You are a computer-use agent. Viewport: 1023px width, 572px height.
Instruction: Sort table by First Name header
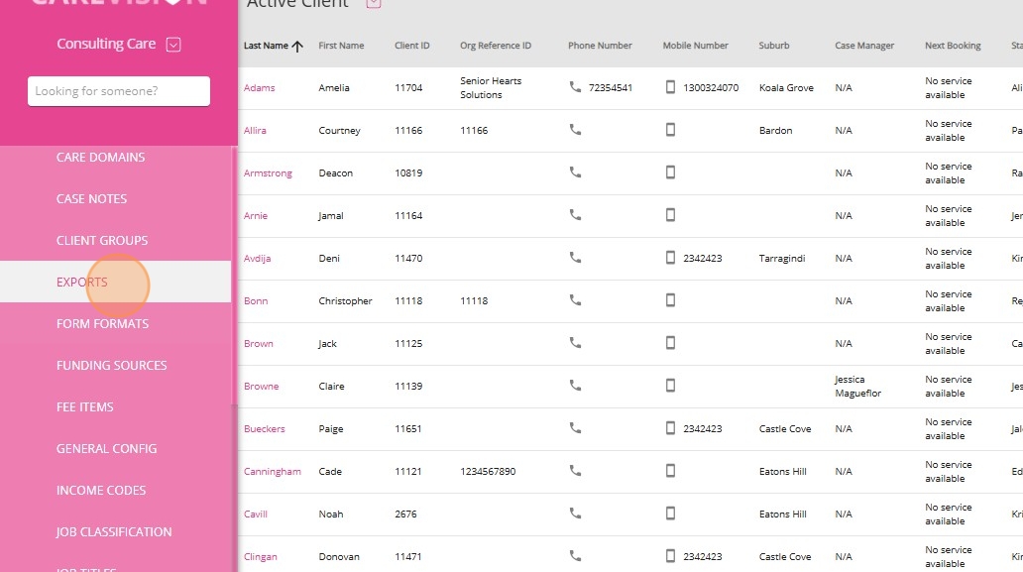click(x=341, y=46)
